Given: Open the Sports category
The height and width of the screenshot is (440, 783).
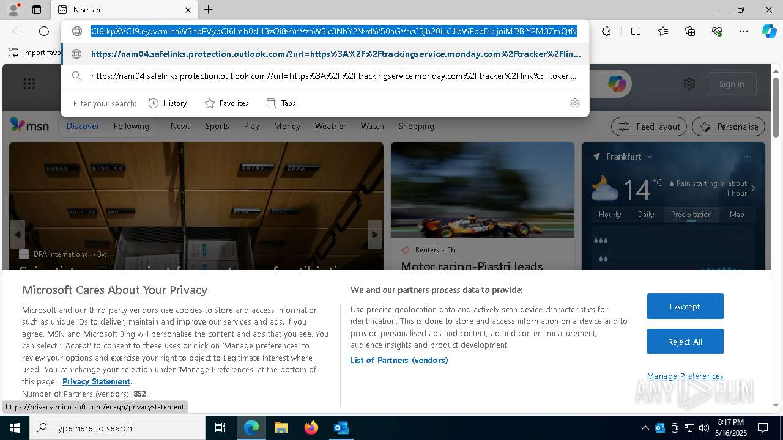Looking at the screenshot, I should pos(217,126).
